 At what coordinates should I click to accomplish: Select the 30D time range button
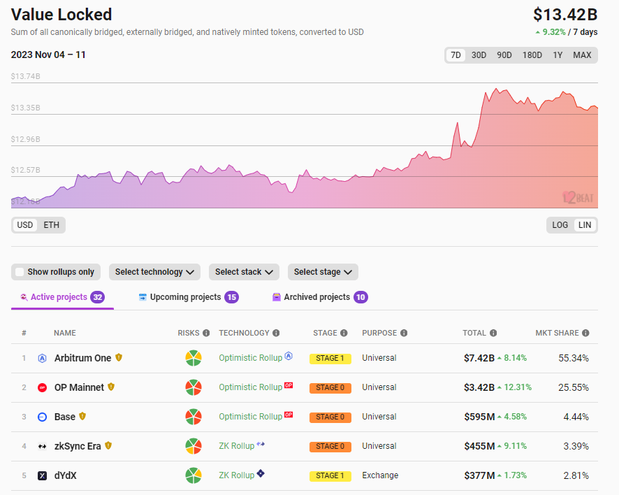(x=479, y=55)
